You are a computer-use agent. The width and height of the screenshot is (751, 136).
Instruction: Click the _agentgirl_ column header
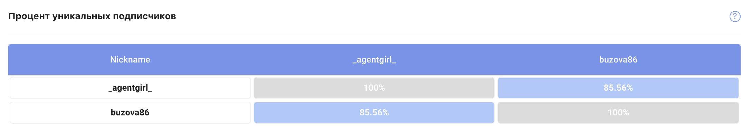pos(374,59)
